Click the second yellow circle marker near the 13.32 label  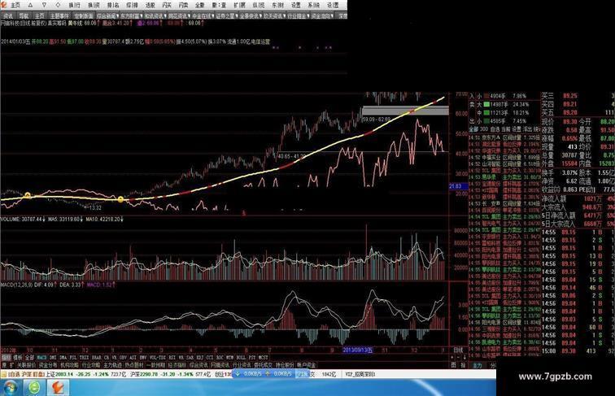120,199
